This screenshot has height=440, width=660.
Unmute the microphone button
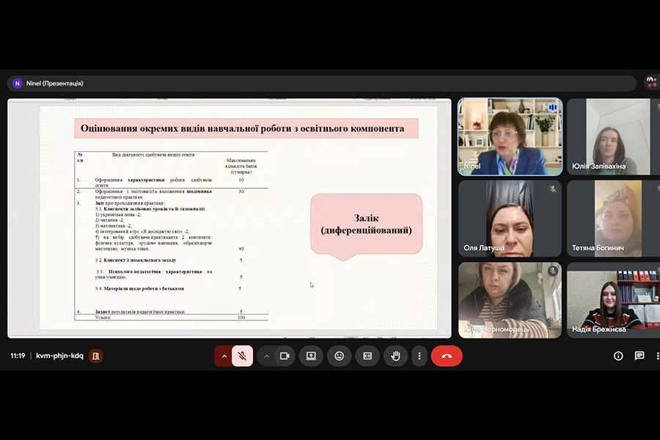[243, 356]
